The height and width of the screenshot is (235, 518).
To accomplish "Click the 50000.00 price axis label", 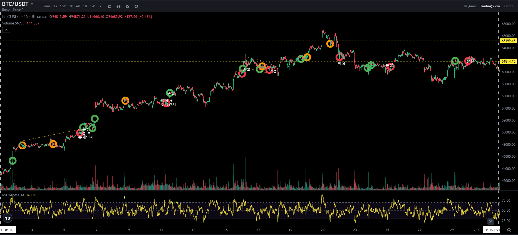I will tap(509, 132).
